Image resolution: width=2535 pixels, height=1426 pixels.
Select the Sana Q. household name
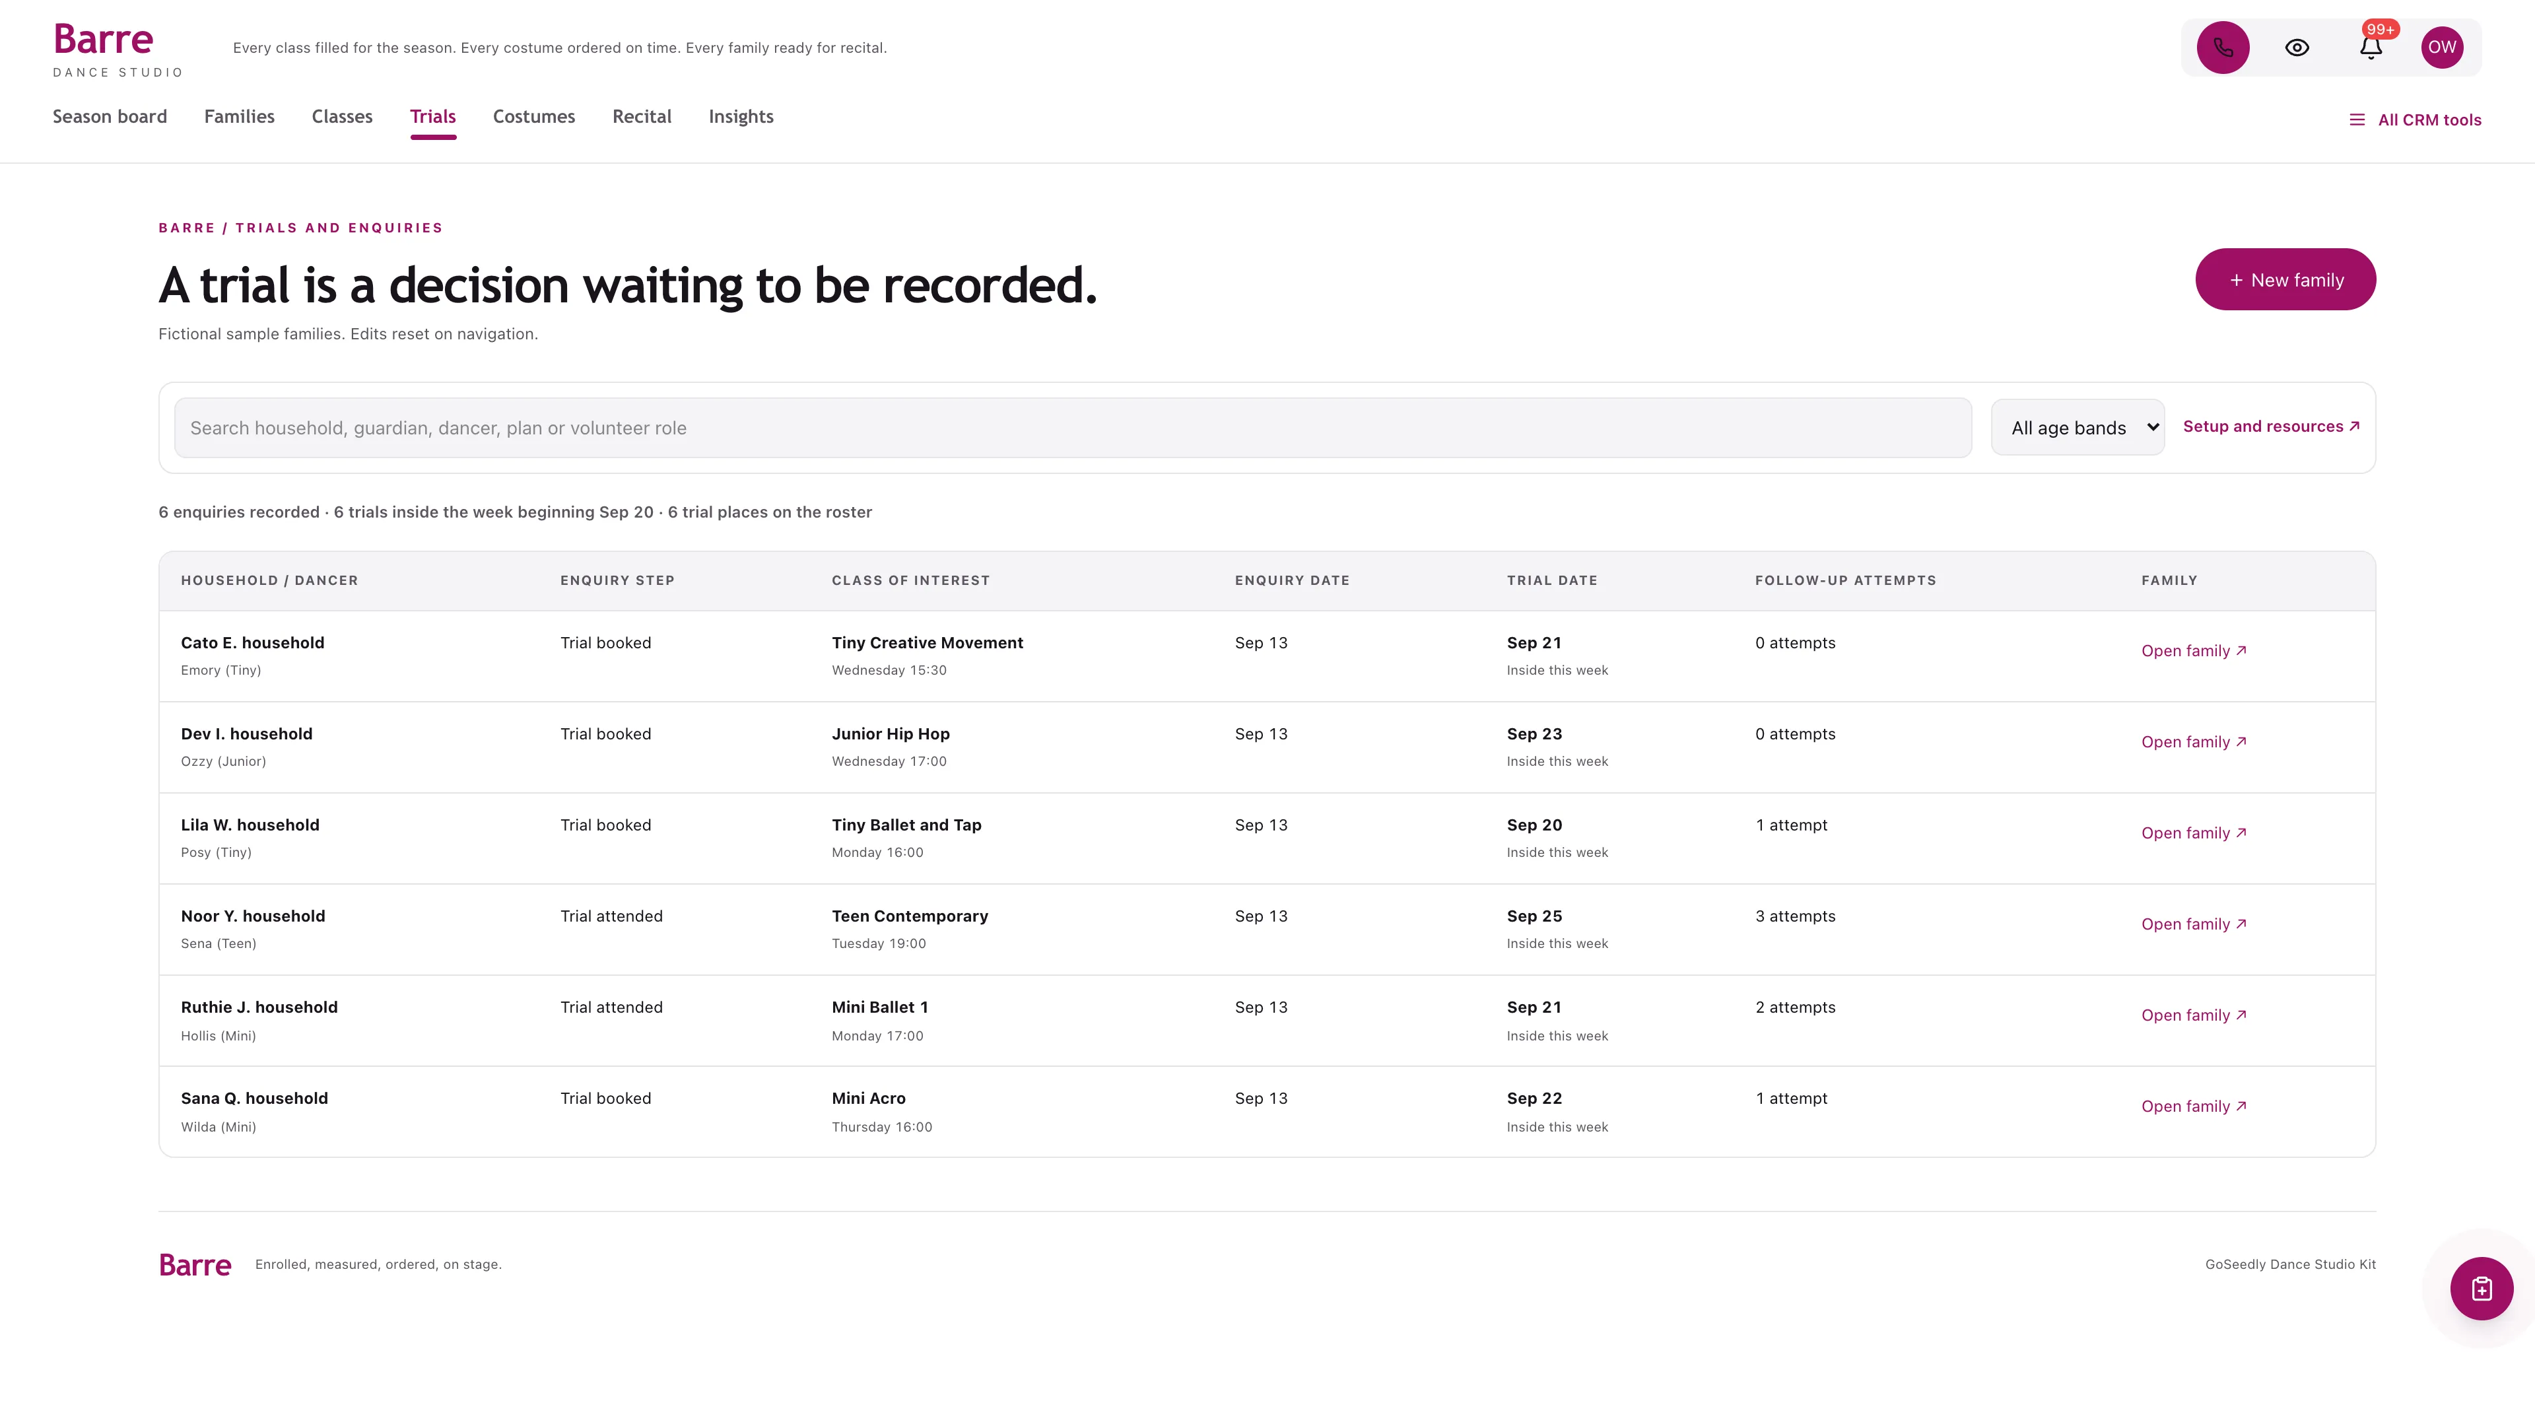click(255, 1099)
